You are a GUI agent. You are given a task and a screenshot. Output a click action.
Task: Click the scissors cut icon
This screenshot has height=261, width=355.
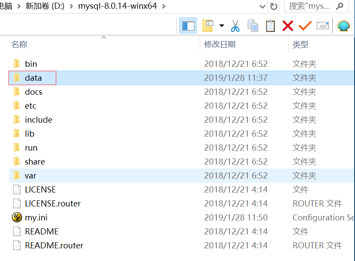pos(235,26)
